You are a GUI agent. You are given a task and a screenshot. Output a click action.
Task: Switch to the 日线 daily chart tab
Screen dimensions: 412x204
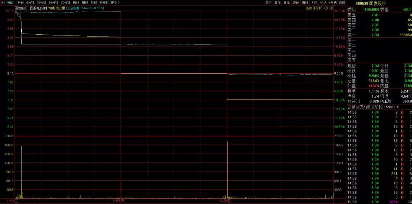pyautogui.click(x=76, y=3)
